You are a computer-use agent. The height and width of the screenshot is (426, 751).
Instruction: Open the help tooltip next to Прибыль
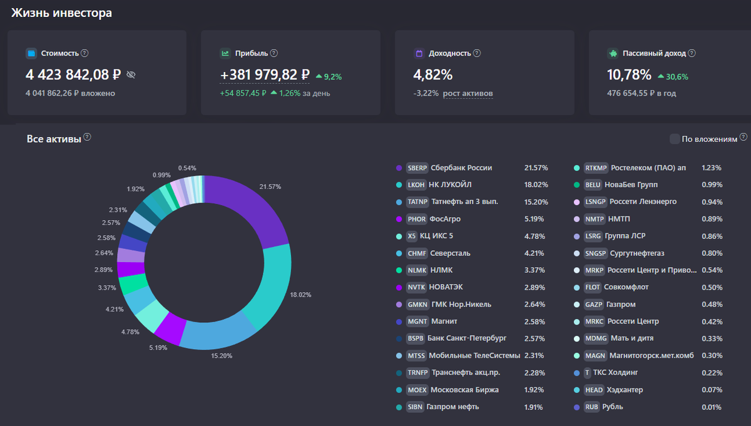click(274, 53)
